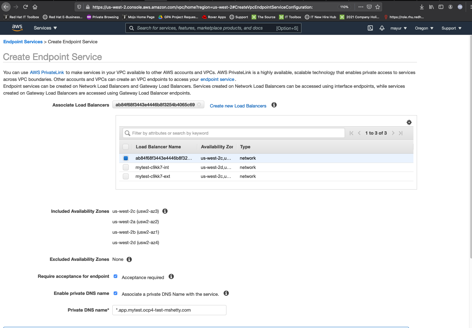This screenshot has height=328, width=472.
Task: Open the Support menu in header
Action: tap(451, 28)
